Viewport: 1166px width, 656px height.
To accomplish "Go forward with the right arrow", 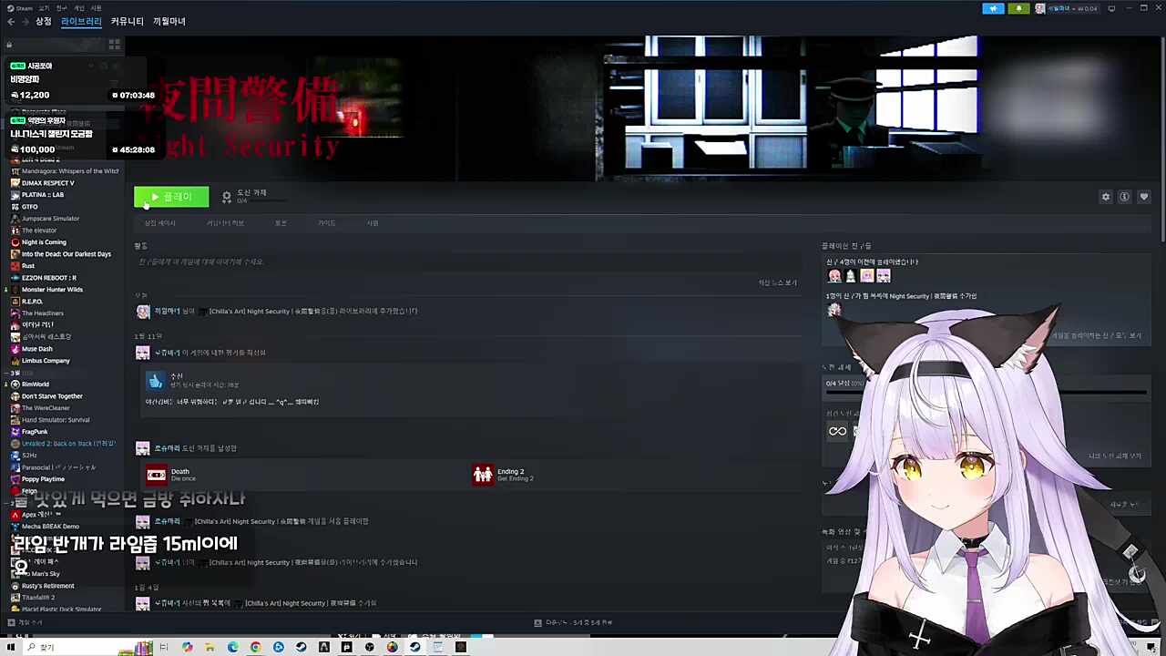I will pos(24,21).
